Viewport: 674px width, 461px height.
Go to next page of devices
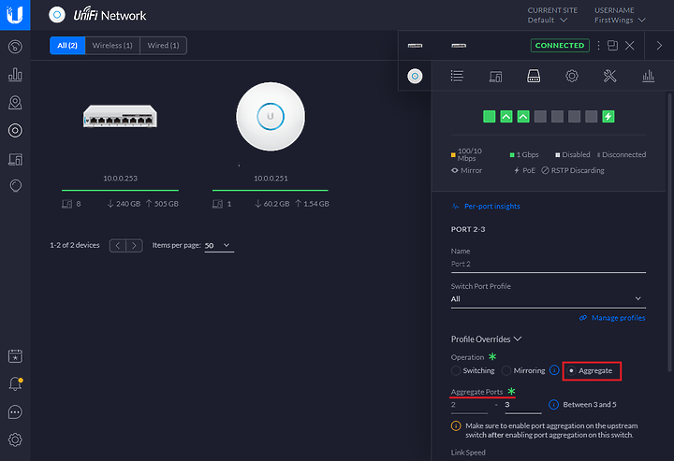pos(134,246)
